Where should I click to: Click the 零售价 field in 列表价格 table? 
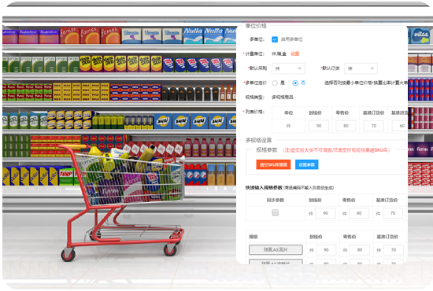pyautogui.click(x=346, y=126)
